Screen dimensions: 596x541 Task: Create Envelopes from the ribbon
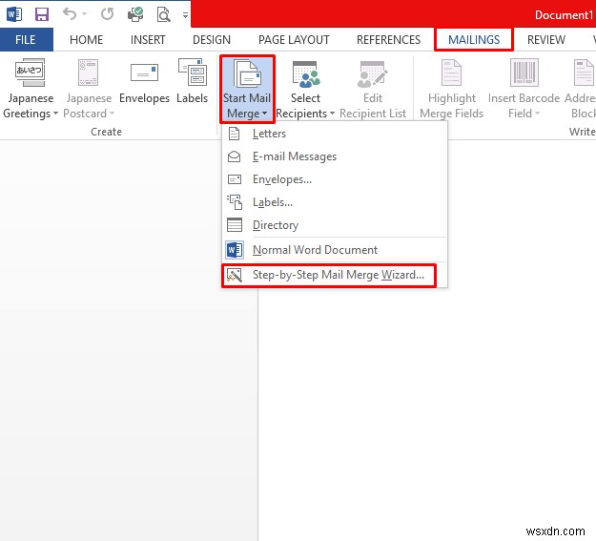pos(144,81)
